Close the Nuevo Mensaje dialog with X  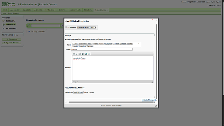coord(156,106)
